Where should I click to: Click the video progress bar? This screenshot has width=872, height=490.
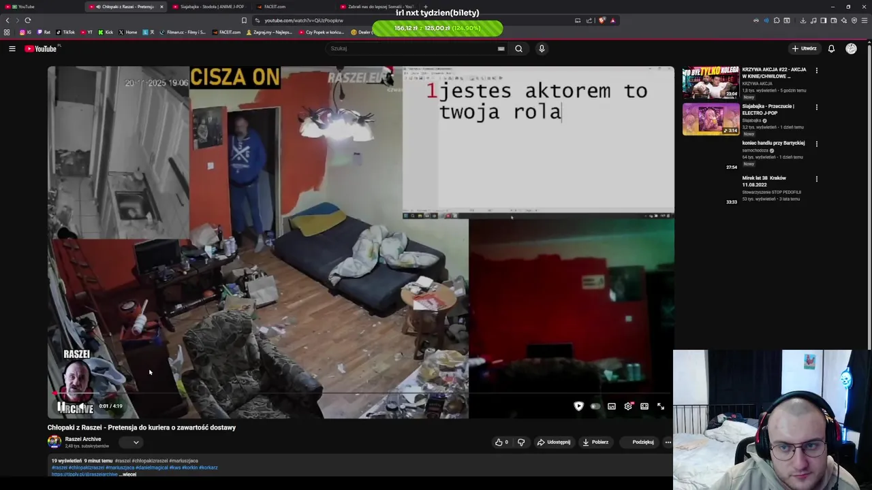point(360,394)
